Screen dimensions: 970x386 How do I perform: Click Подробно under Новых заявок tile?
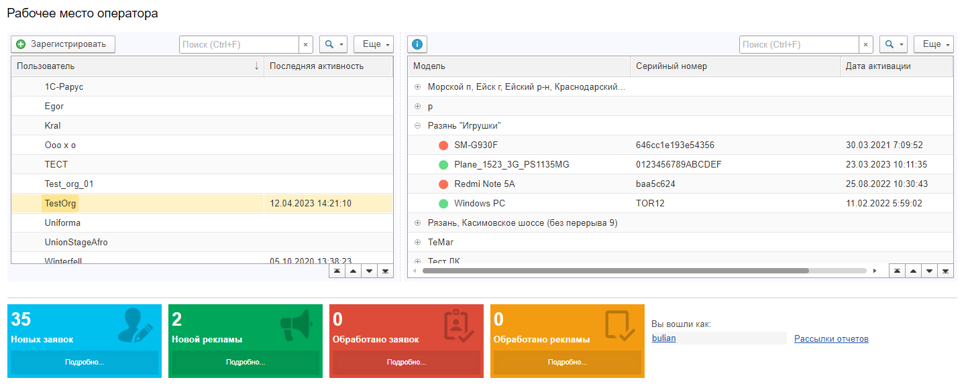point(85,362)
